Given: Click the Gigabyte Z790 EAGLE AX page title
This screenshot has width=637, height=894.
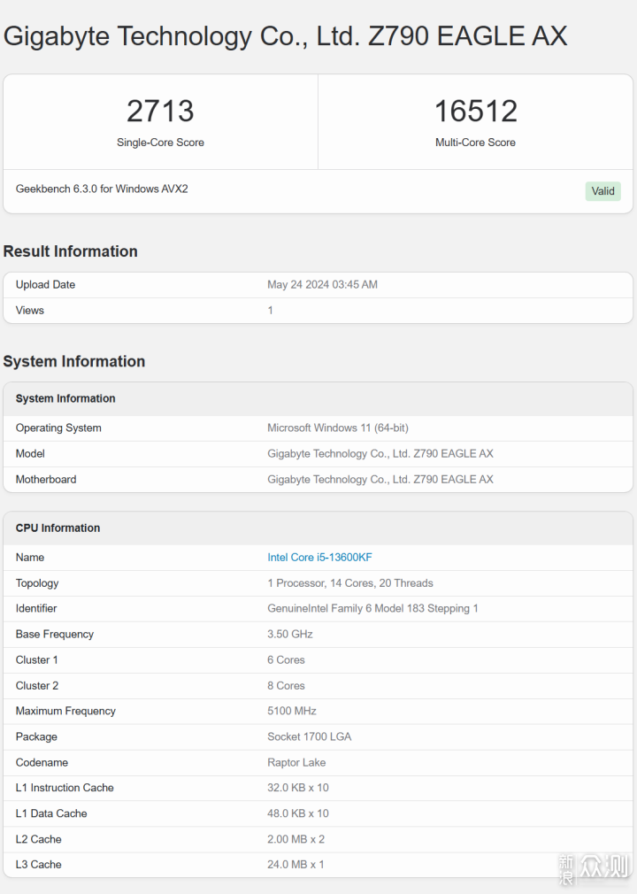Looking at the screenshot, I should pos(285,36).
